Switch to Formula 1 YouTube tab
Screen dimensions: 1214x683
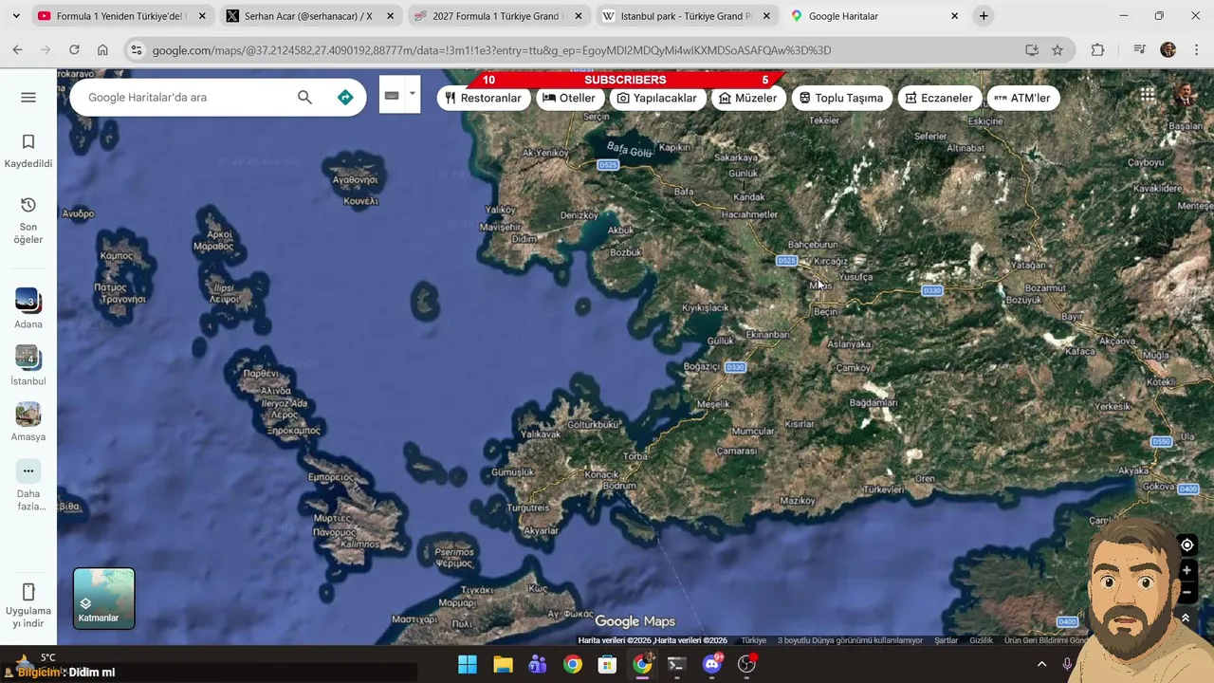coord(121,16)
